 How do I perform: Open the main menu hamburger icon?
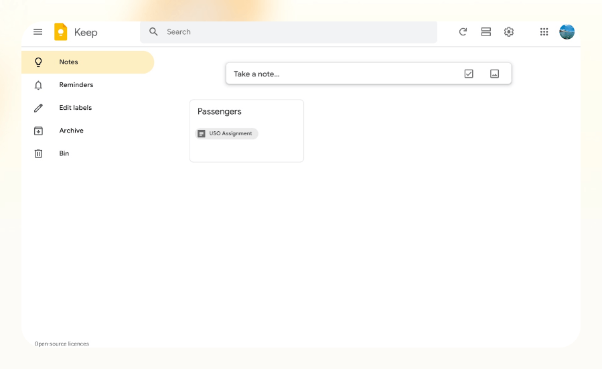pyautogui.click(x=37, y=32)
